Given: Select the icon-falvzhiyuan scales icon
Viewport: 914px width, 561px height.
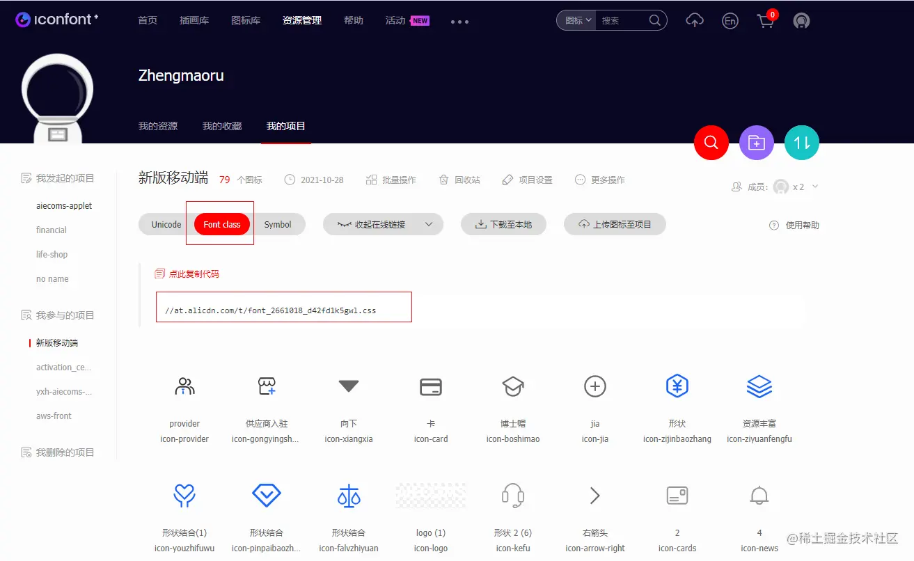Looking at the screenshot, I should point(349,496).
